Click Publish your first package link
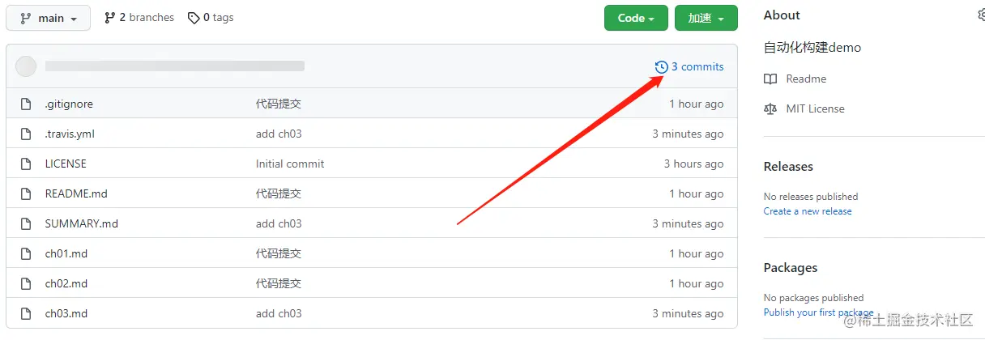Image resolution: width=985 pixels, height=340 pixels. click(x=819, y=312)
